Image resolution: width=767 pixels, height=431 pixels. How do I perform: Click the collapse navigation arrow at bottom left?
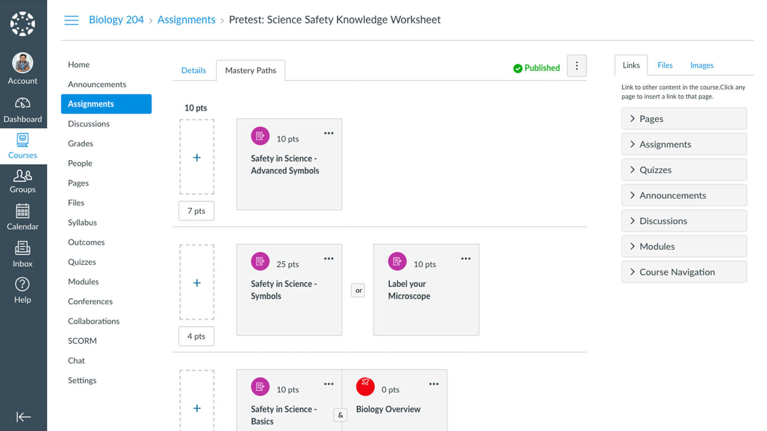(23, 417)
